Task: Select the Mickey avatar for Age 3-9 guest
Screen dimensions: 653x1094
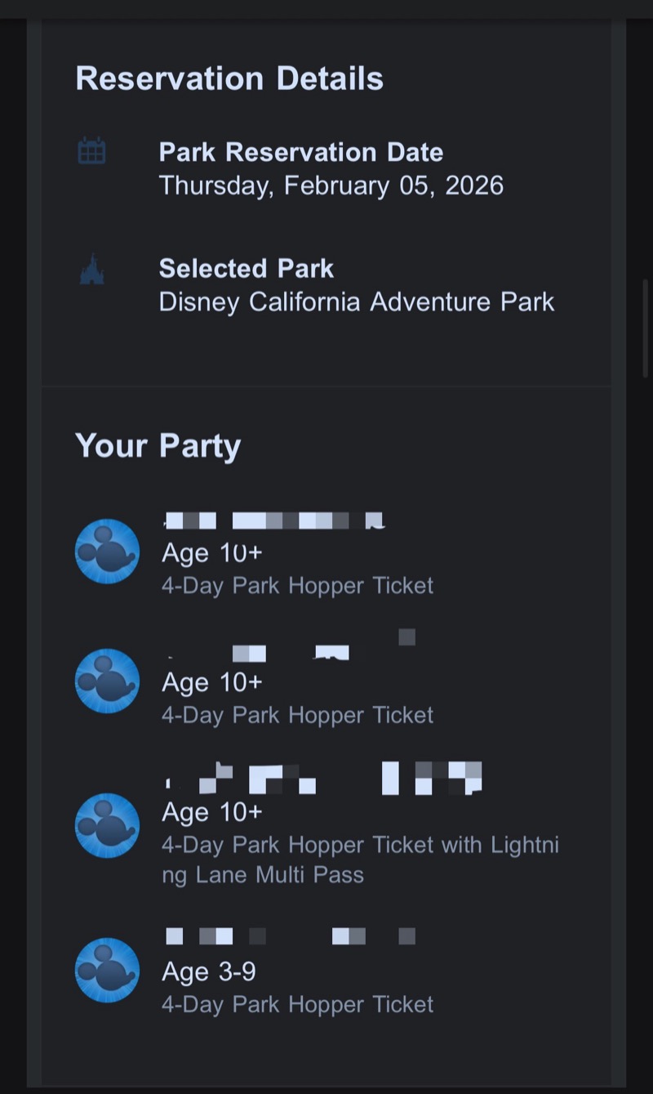Action: pyautogui.click(x=107, y=970)
